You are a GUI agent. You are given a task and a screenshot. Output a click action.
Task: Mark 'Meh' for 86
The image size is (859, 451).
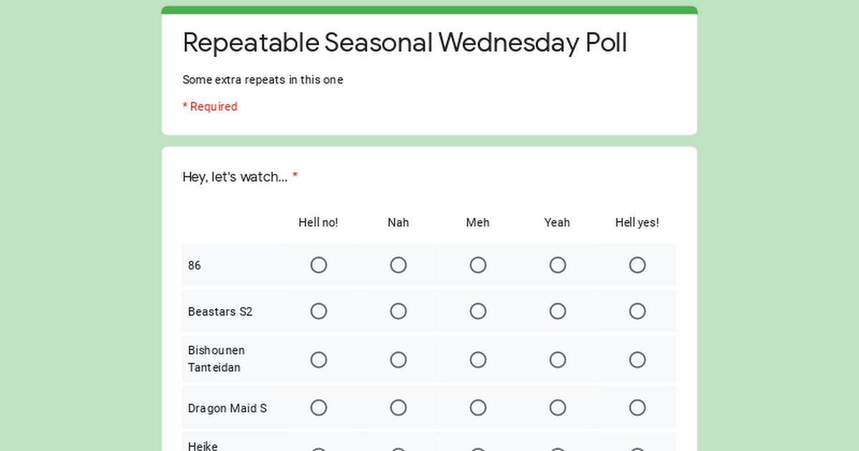478,266
